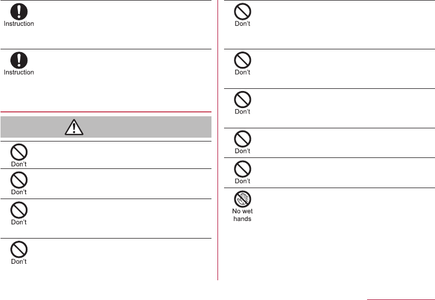Click the gray warning banner background
The height and width of the screenshot is (300, 435).
pos(106,127)
